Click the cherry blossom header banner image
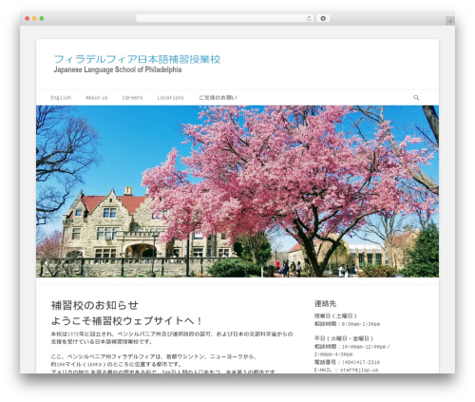 237,191
